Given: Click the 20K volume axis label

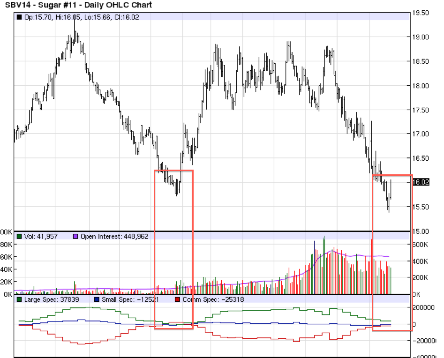Looking at the screenshot, I should click(x=6, y=282).
